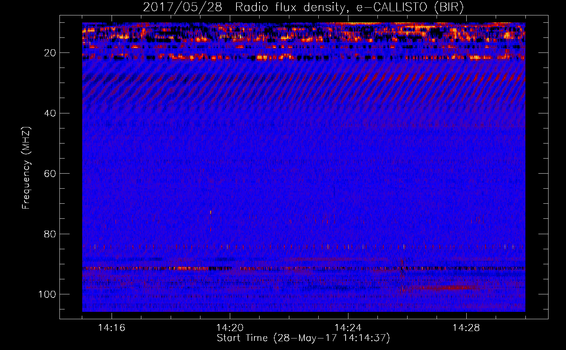This screenshot has width=566, height=350.
Task: Click the 14:24 time axis label
Action: (x=348, y=328)
